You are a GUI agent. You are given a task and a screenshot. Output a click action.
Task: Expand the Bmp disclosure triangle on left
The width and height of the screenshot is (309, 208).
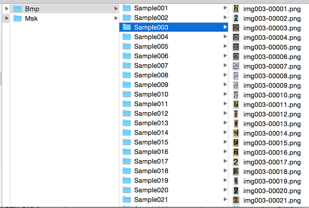click(x=6, y=8)
